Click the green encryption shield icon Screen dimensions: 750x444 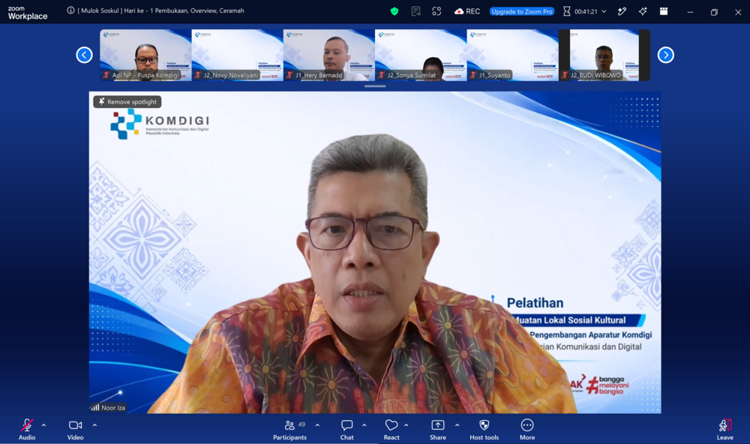(394, 11)
